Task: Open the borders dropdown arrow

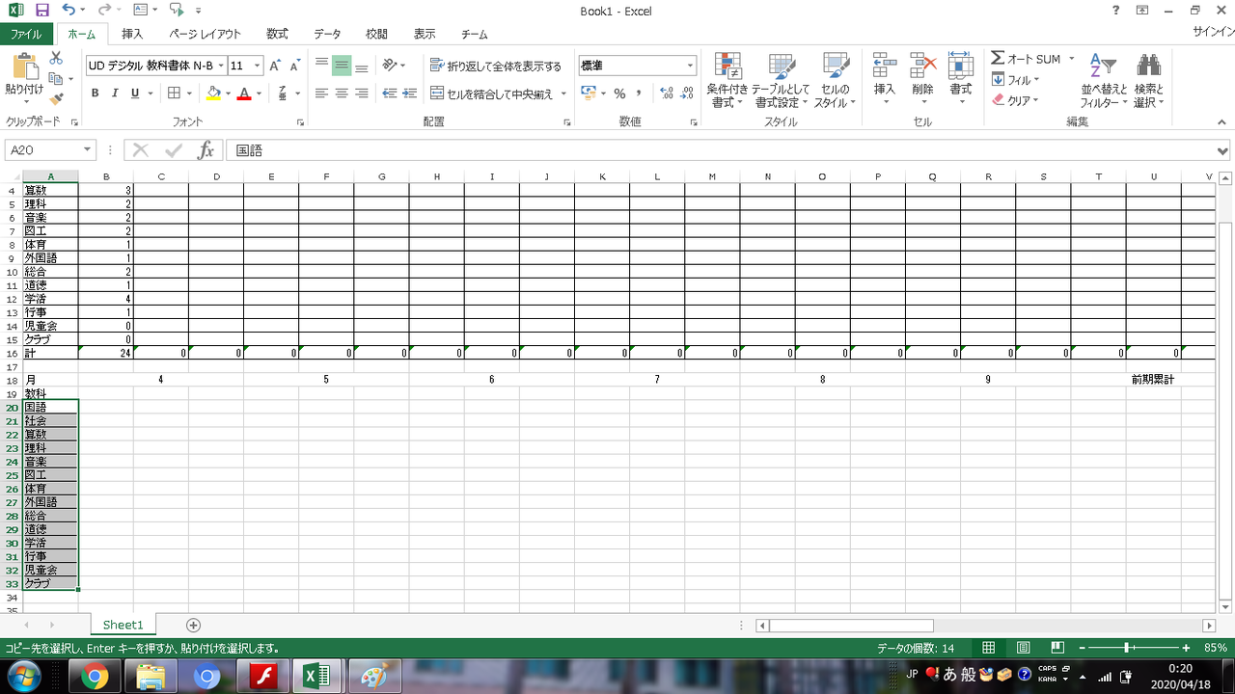Action: (189, 93)
